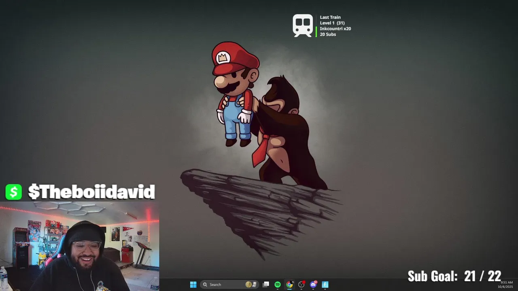Open OBS Studio from the taskbar
The width and height of the screenshot is (518, 291).
coord(301,285)
